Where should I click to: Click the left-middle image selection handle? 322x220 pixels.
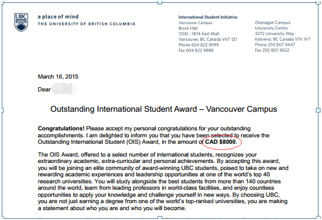coord(2,111)
